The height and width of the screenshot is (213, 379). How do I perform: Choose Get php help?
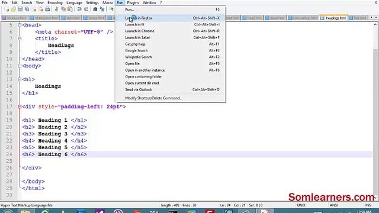(x=171, y=44)
